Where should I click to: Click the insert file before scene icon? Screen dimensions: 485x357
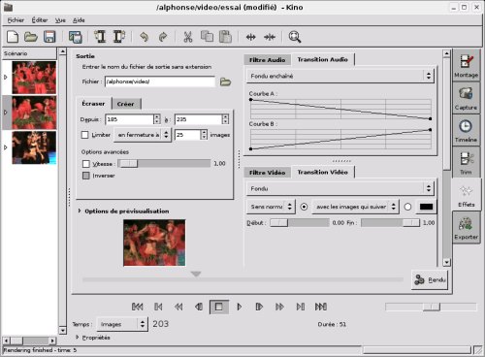click(x=100, y=37)
